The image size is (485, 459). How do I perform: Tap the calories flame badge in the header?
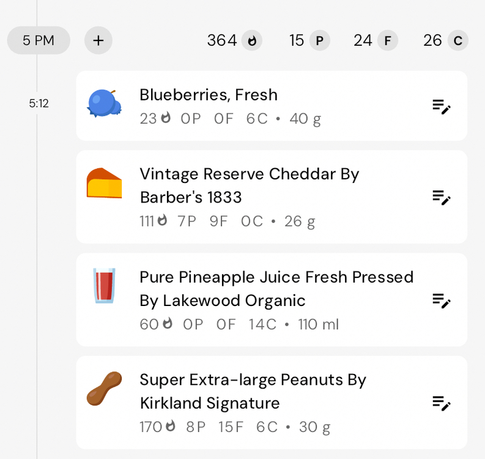[x=252, y=40]
